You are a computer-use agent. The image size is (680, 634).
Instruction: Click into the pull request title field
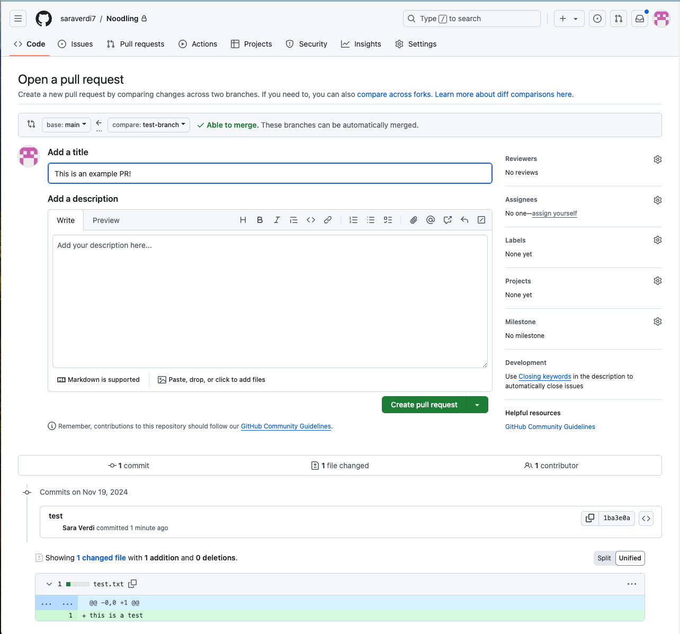270,174
